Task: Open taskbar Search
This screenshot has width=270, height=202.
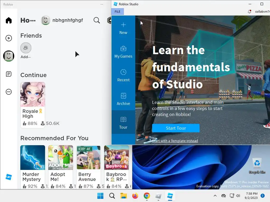Action: click(x=112, y=196)
